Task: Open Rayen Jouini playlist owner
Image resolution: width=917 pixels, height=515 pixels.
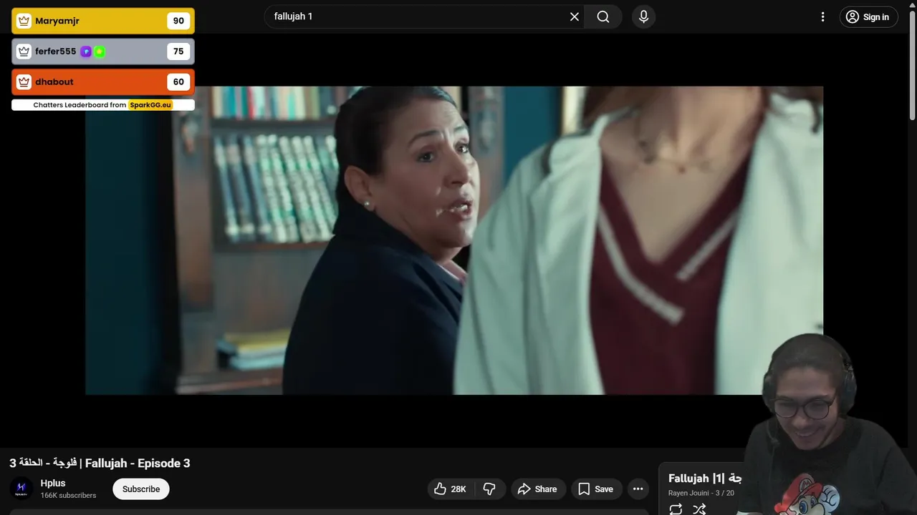Action: click(688, 494)
